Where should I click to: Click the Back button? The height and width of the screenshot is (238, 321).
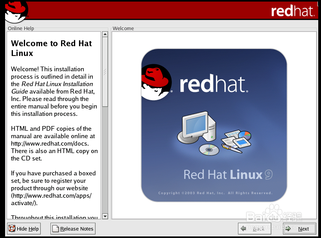pyautogui.click(x=254, y=229)
